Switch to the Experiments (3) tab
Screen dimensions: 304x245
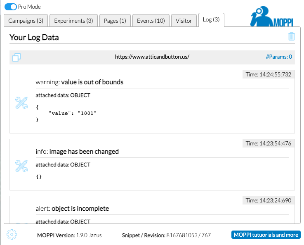pos(74,20)
